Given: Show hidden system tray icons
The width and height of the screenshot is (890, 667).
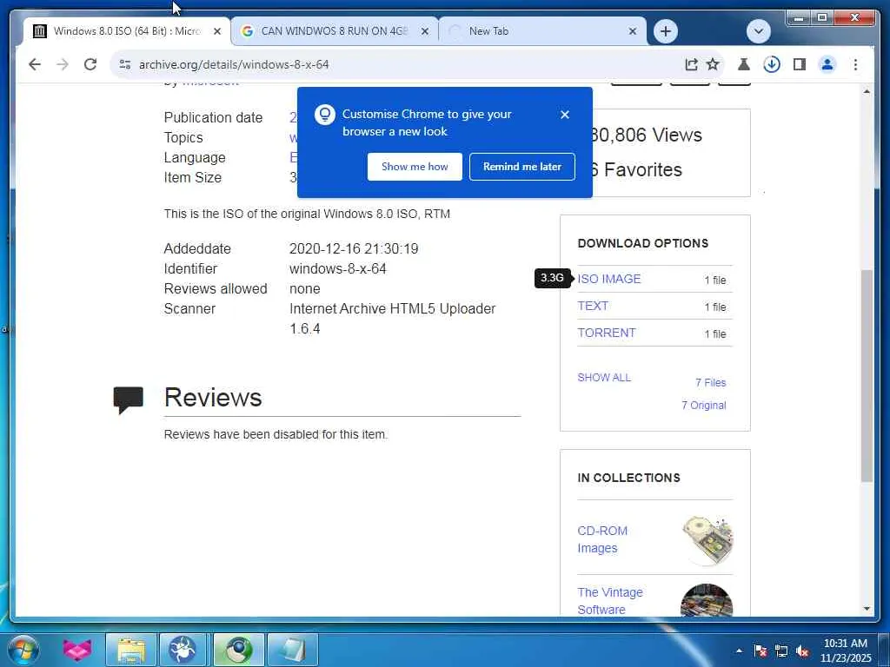Looking at the screenshot, I should [x=739, y=650].
